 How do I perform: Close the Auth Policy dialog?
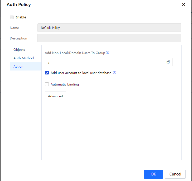coord(184,4)
